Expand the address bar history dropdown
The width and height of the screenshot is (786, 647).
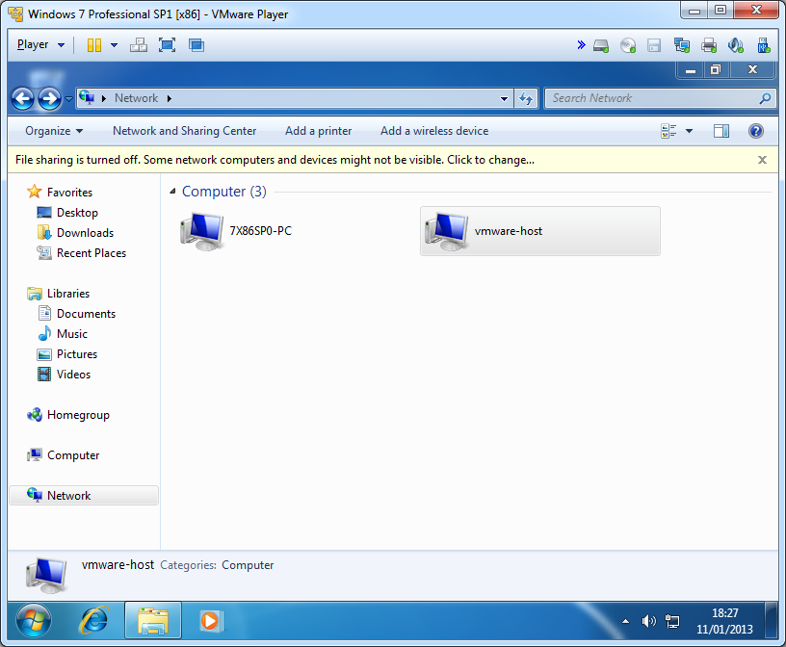pos(505,98)
